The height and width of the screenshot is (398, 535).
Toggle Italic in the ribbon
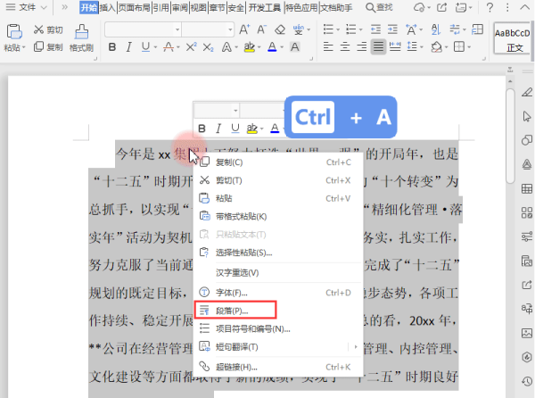point(128,46)
